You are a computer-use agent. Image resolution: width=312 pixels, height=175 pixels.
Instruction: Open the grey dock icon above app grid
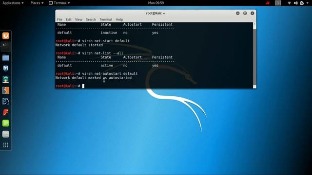(6, 134)
